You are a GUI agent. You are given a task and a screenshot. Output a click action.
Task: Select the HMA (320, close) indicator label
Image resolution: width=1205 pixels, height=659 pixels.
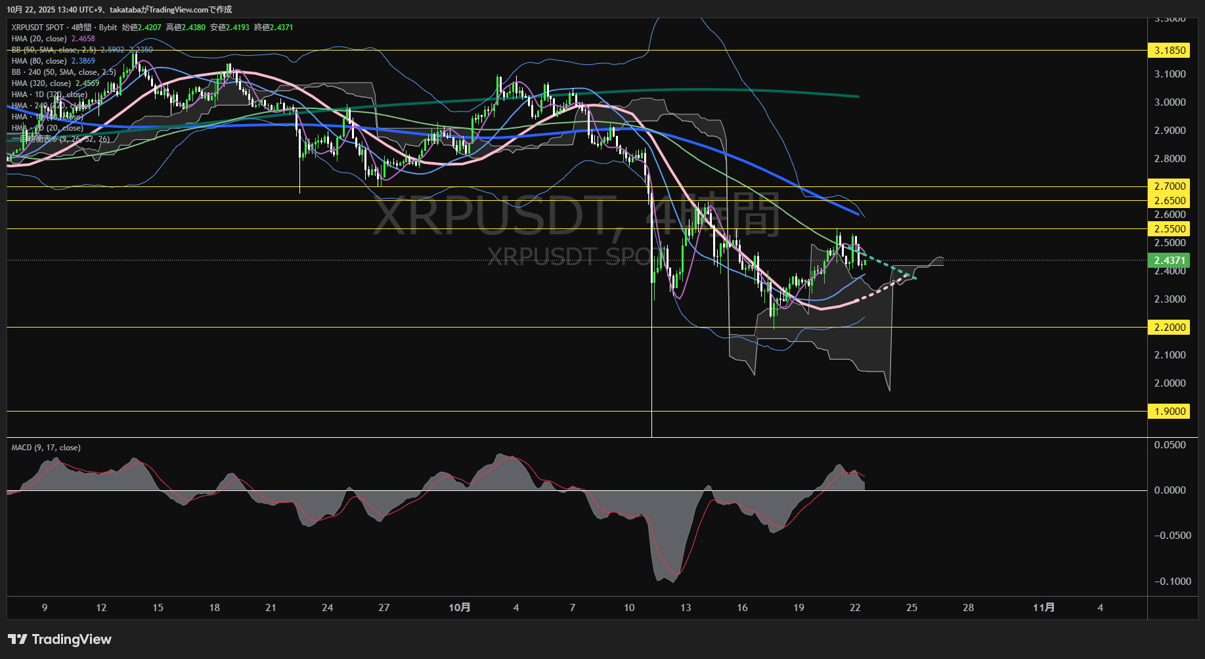click(x=41, y=83)
